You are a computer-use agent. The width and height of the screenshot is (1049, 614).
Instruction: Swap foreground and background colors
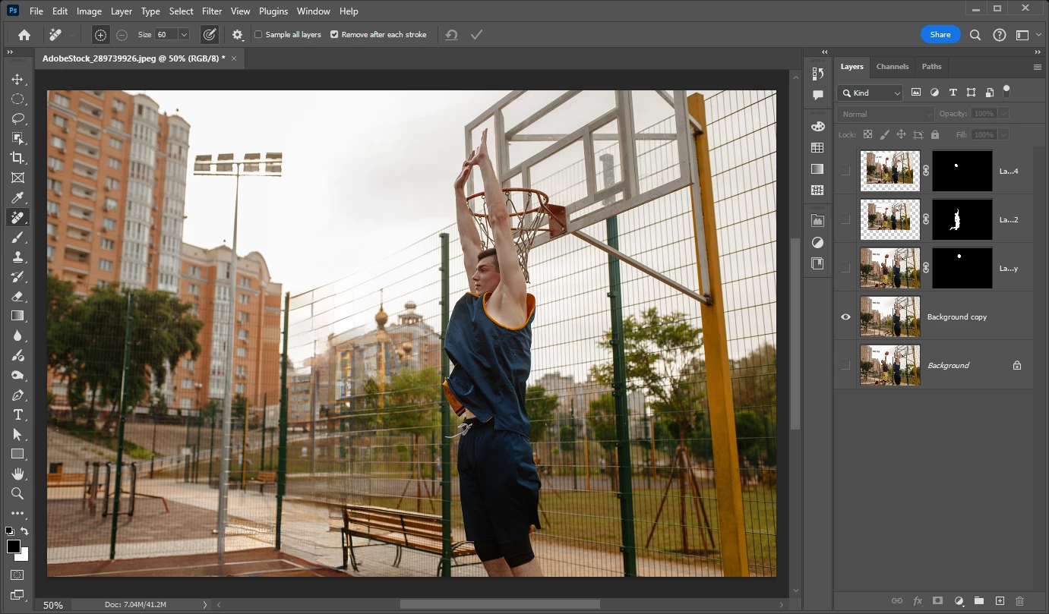click(25, 531)
